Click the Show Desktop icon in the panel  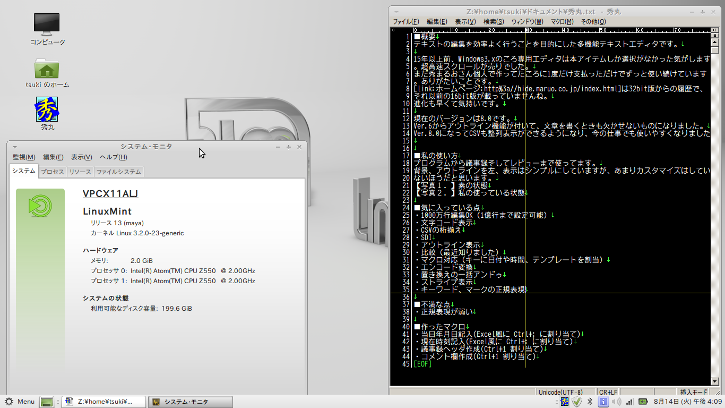click(x=47, y=402)
